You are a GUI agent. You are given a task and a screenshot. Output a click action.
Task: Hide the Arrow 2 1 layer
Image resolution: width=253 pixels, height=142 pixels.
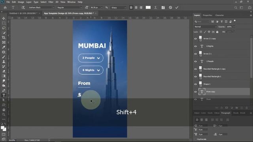[x=195, y=54]
